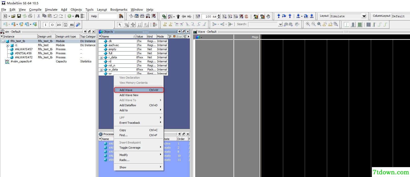
Task: Expand the r_data signal bus
Action: coord(101,58)
